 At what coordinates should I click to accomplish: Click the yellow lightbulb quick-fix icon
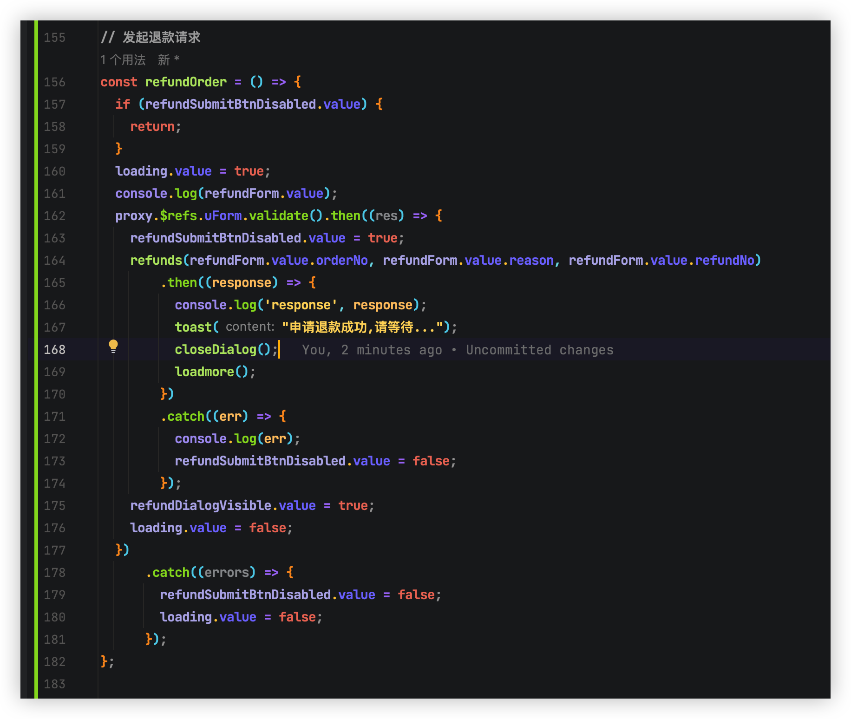[x=113, y=346]
